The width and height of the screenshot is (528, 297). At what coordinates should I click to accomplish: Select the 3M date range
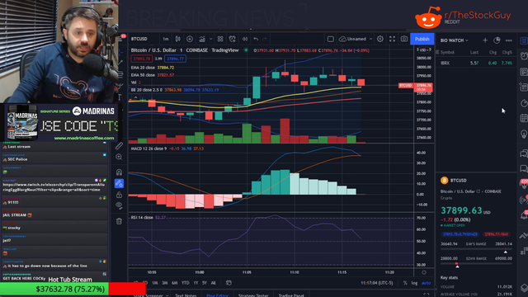click(x=165, y=283)
